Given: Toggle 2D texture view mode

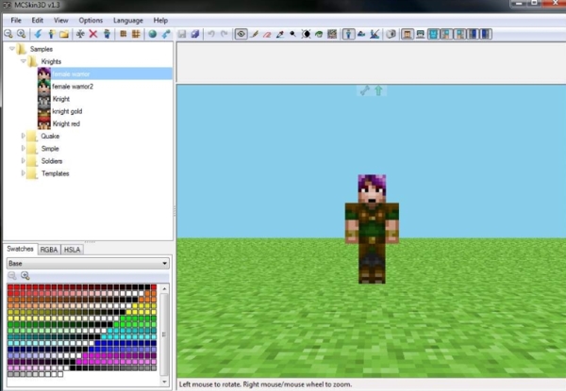Looking at the screenshot, I should pyautogui.click(x=361, y=34).
